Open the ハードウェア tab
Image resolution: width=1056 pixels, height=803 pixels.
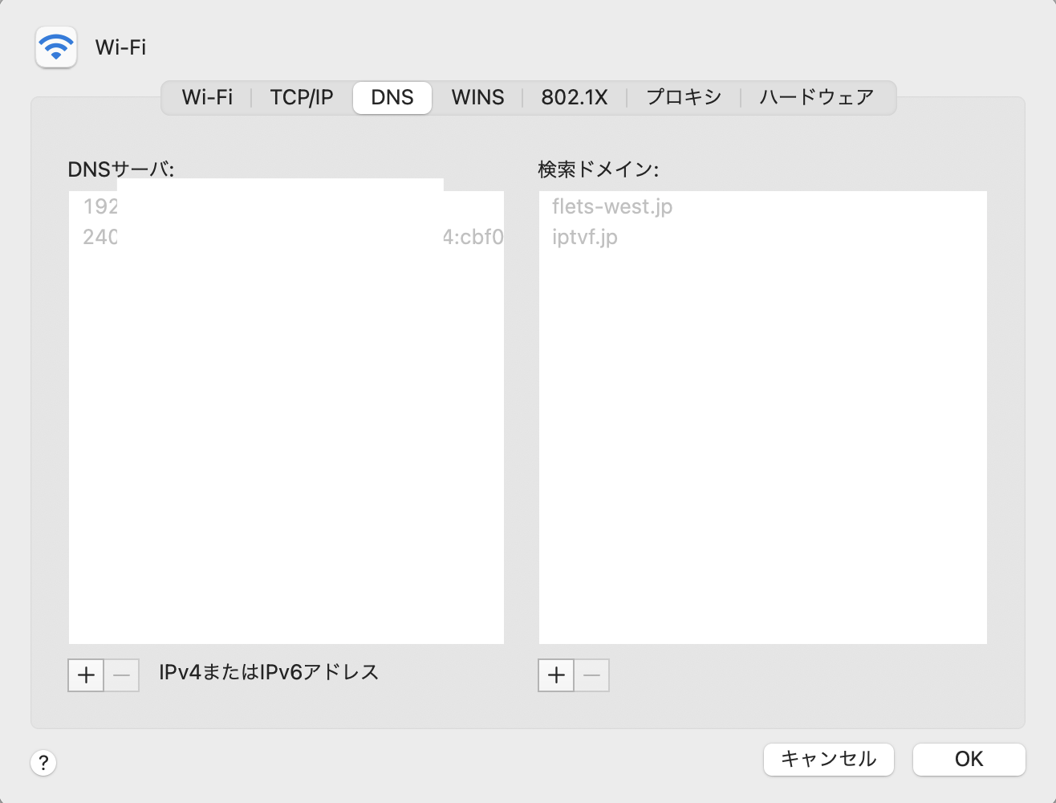coord(816,98)
